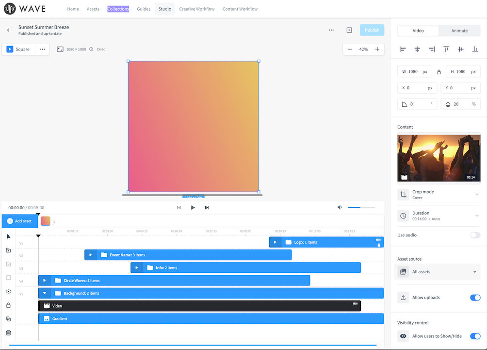
Task: Open the All assets dropdown
Action: (x=438, y=272)
